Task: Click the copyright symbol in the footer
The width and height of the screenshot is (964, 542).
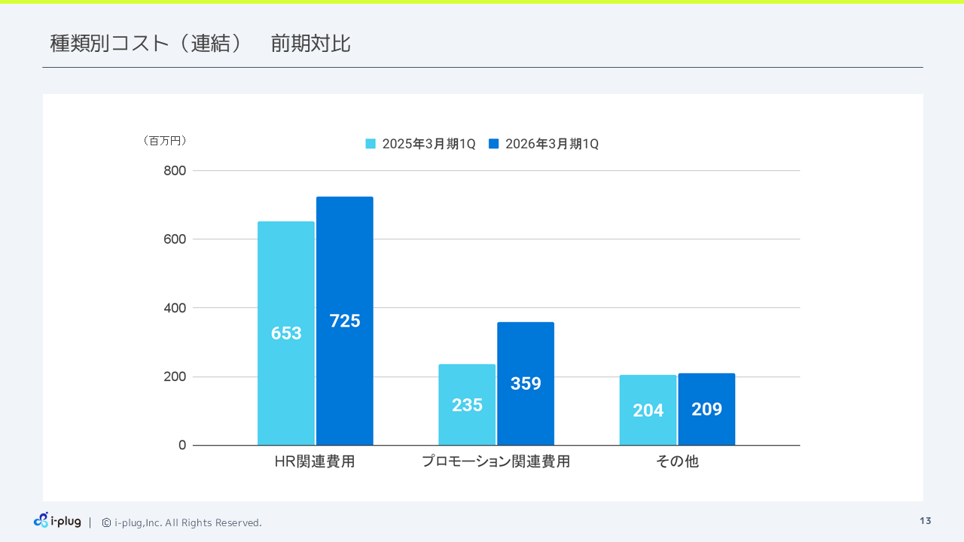Action: pos(105,522)
